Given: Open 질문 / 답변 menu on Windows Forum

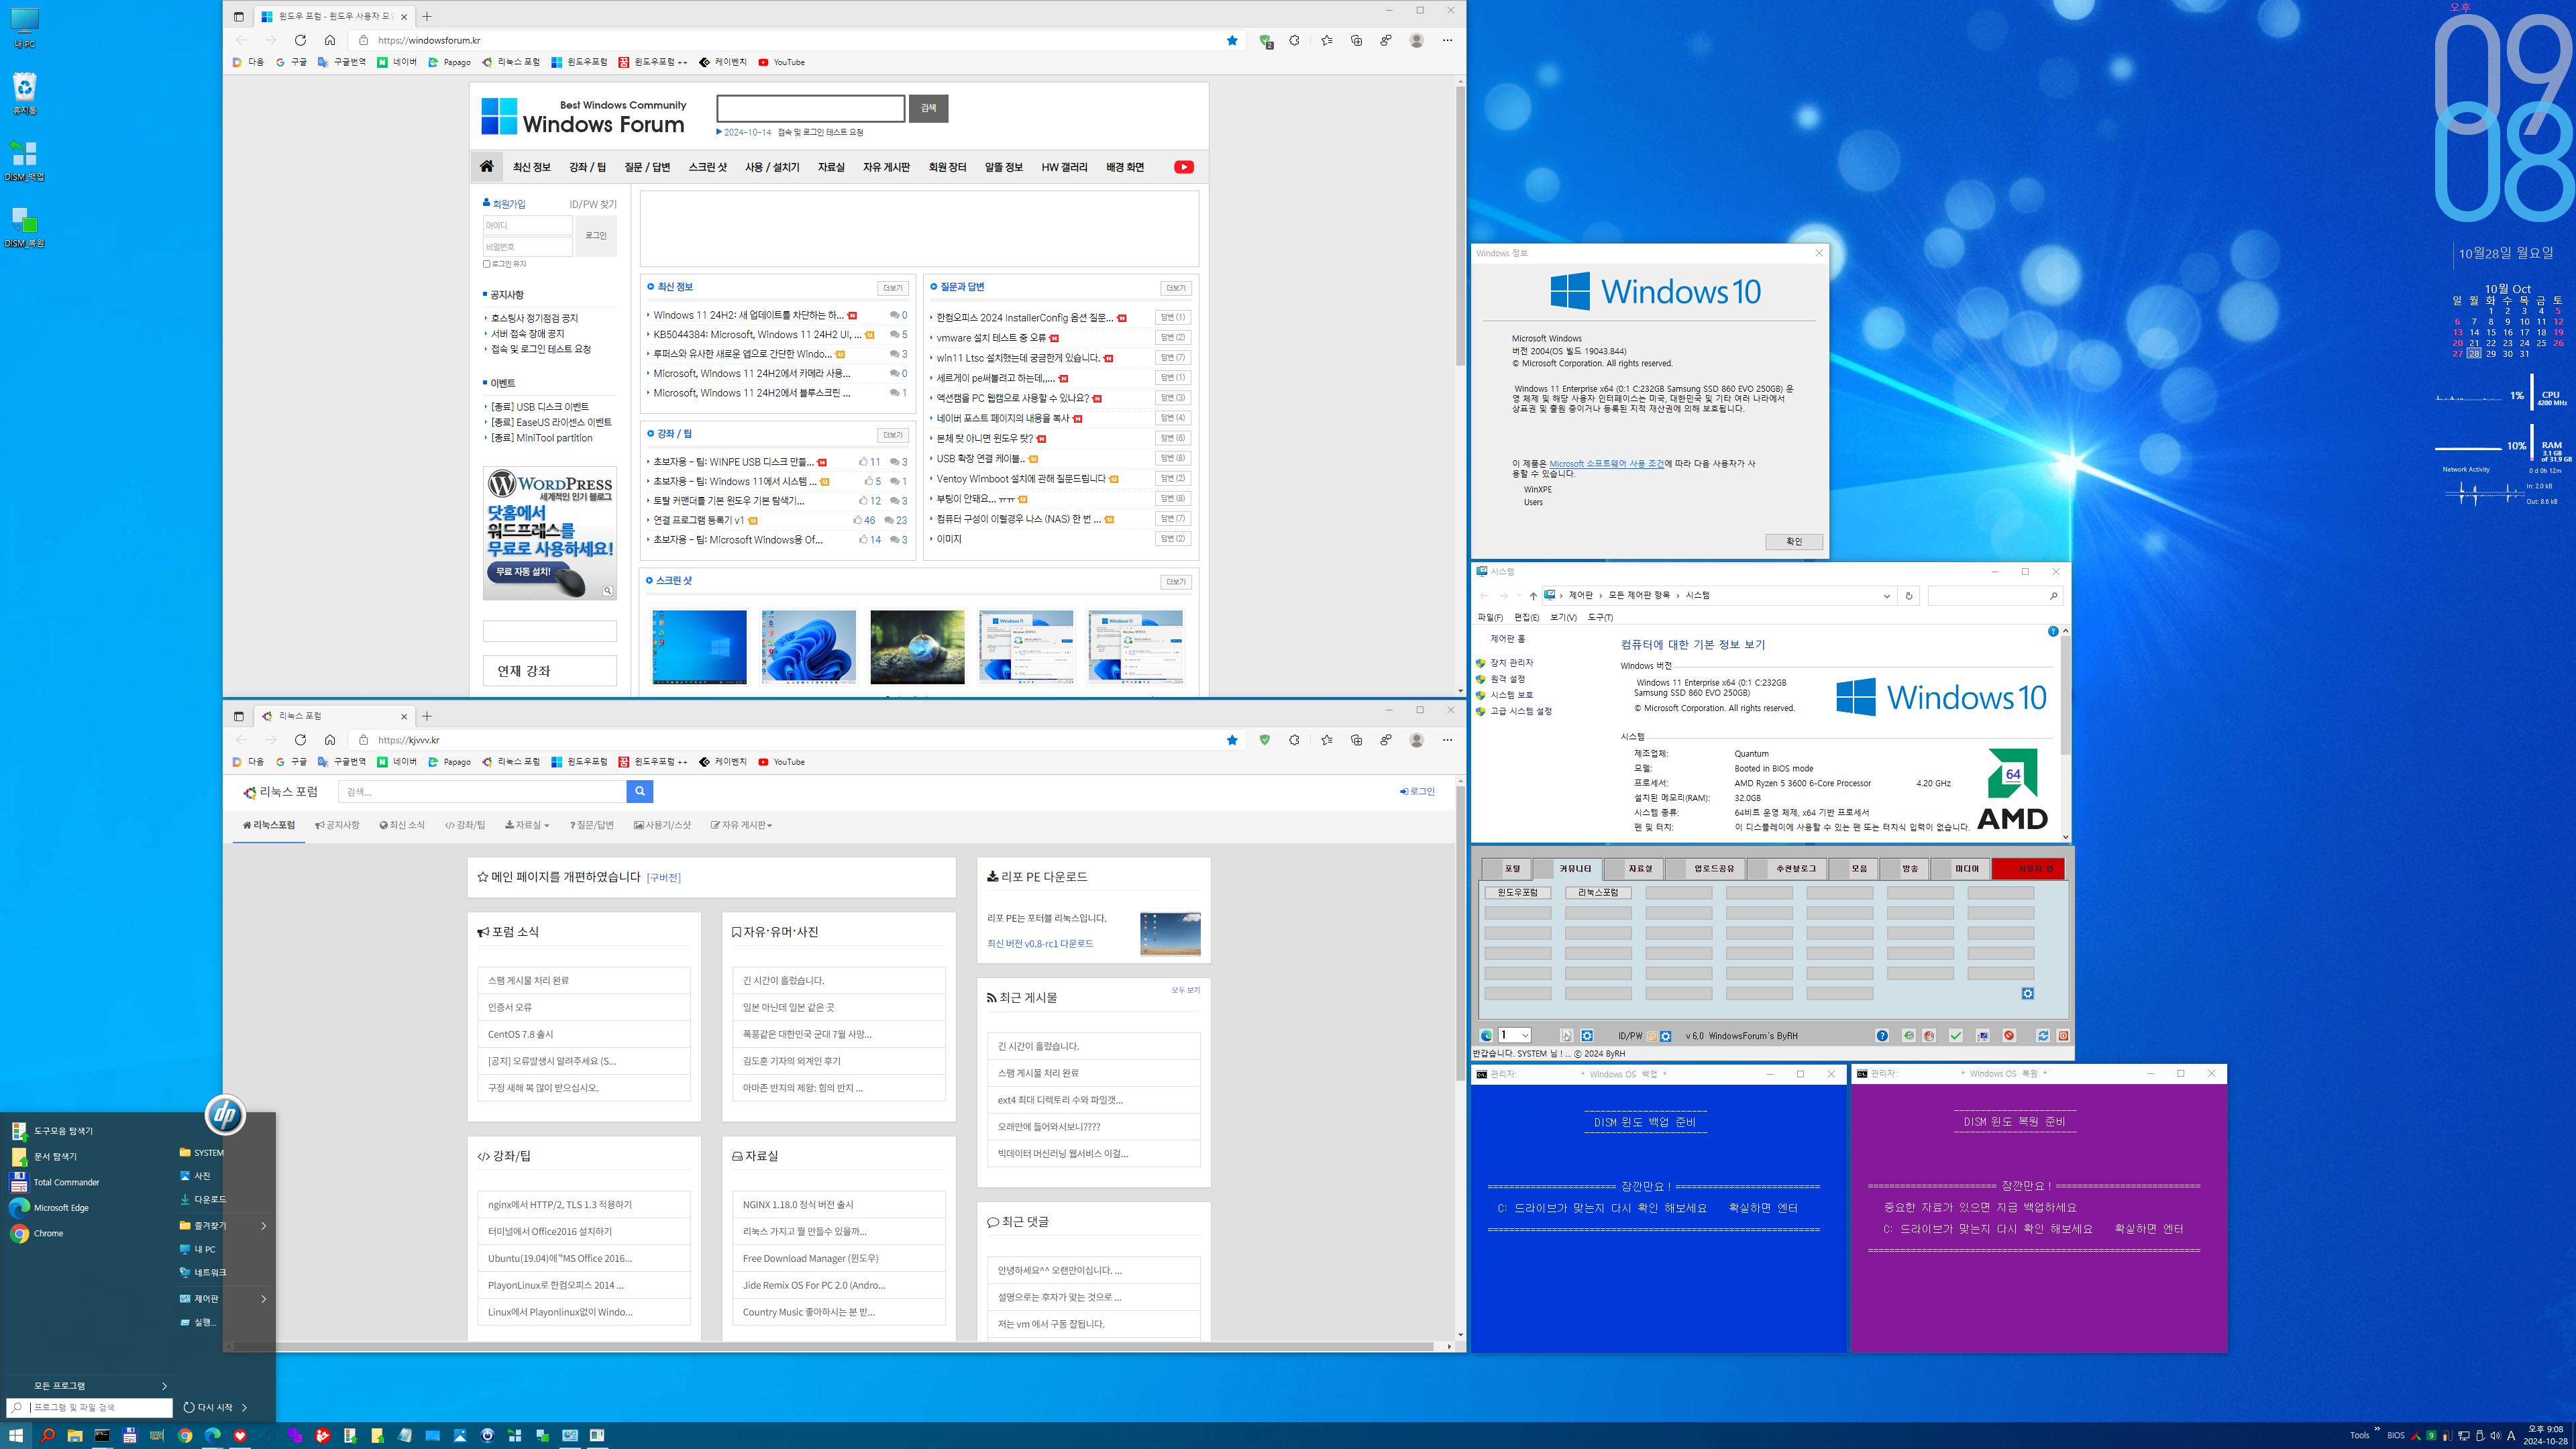Looking at the screenshot, I should coord(647,167).
